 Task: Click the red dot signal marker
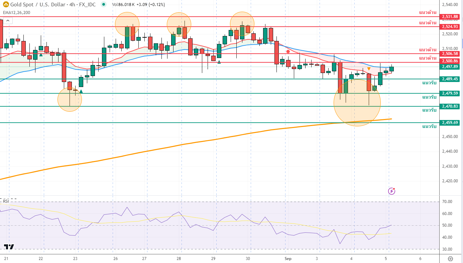pyautogui.click(x=288, y=52)
